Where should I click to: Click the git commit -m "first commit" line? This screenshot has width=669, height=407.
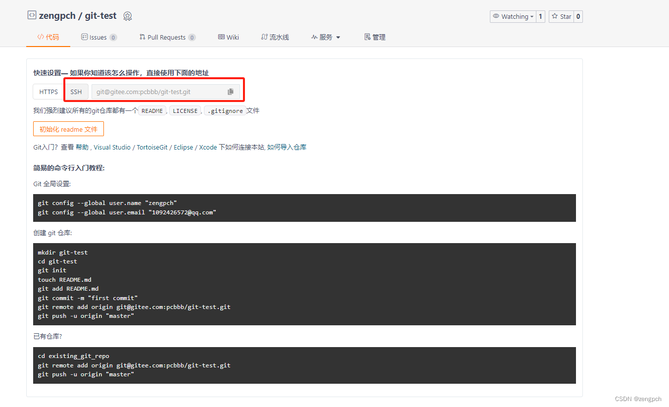pyautogui.click(x=88, y=298)
